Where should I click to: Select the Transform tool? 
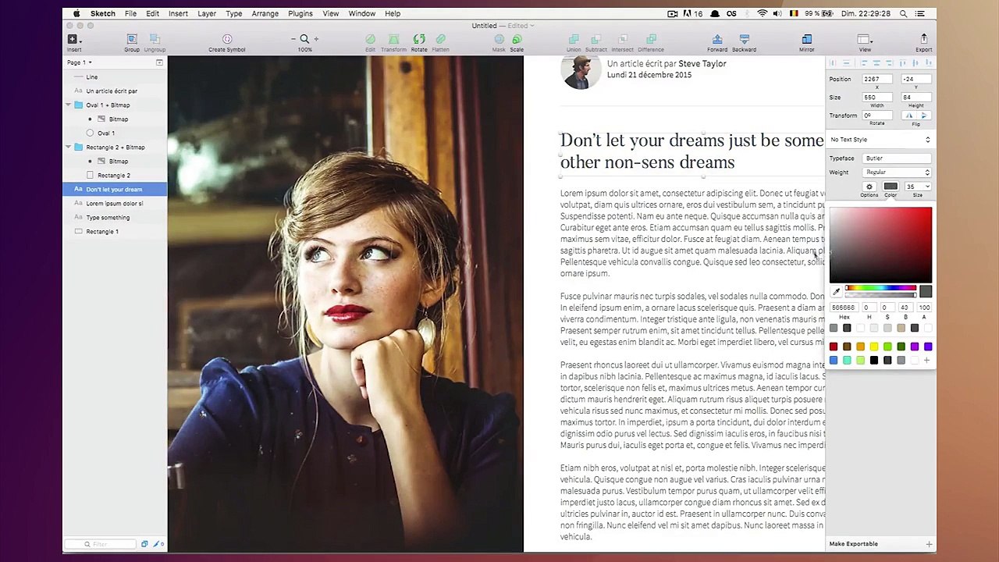(393, 39)
